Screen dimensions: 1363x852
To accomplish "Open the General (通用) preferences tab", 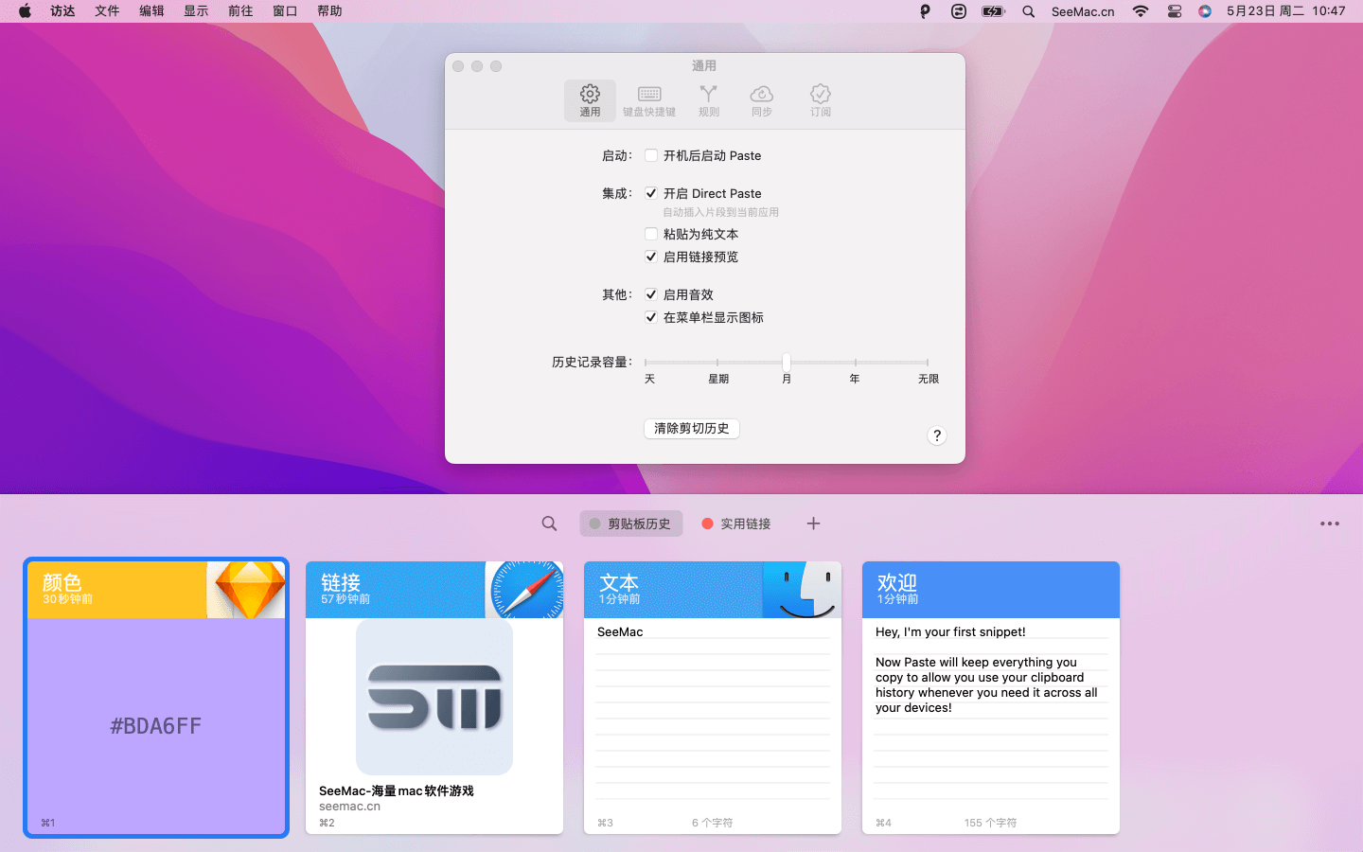I will click(x=590, y=100).
